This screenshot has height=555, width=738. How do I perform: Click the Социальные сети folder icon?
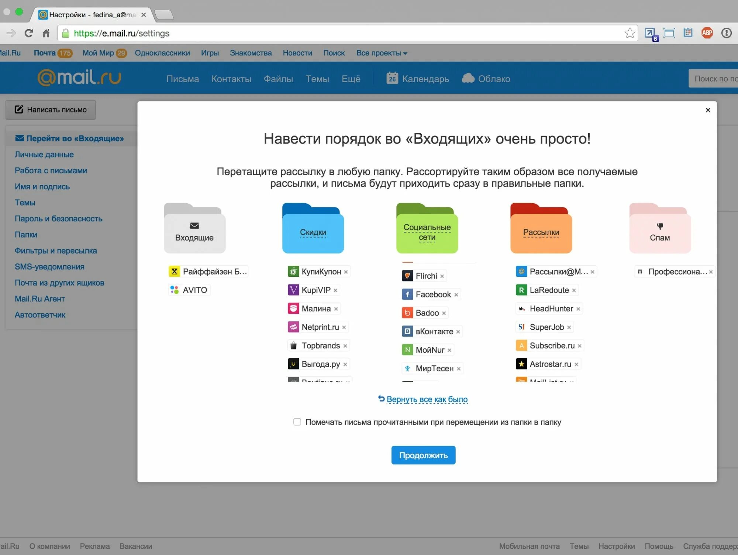coord(427,227)
